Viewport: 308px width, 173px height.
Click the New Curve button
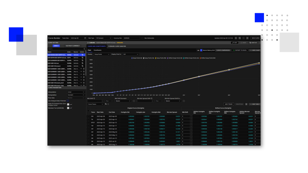255,38
